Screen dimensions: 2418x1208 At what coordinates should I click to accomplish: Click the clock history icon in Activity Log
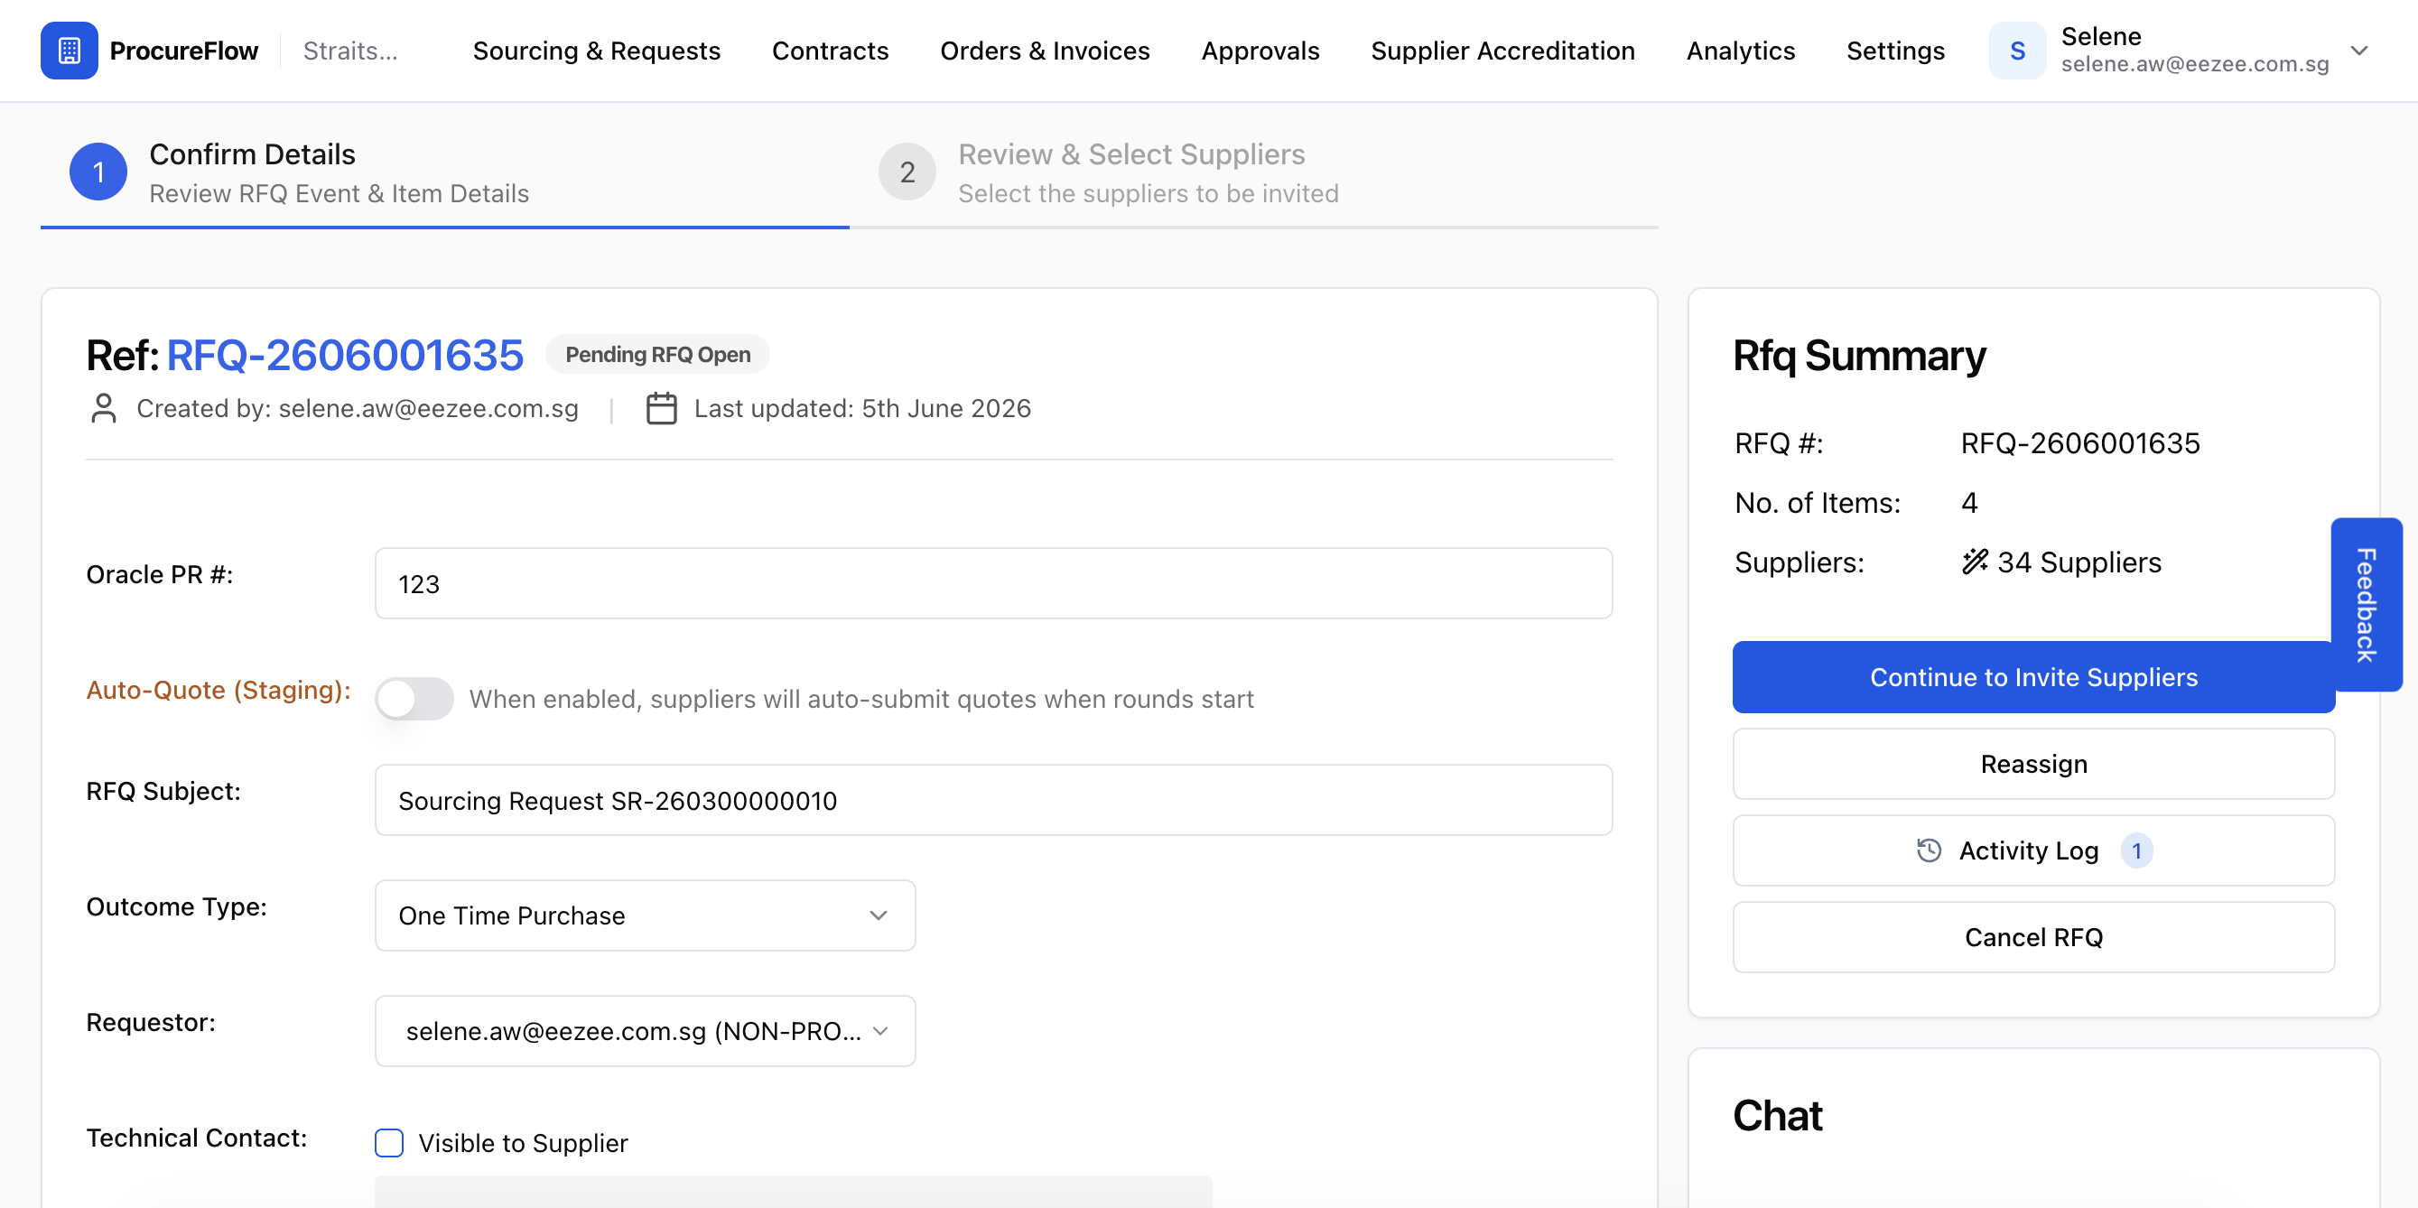point(1928,850)
